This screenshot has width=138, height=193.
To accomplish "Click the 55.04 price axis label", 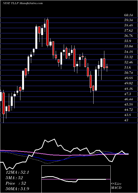I will pos(129,46).
